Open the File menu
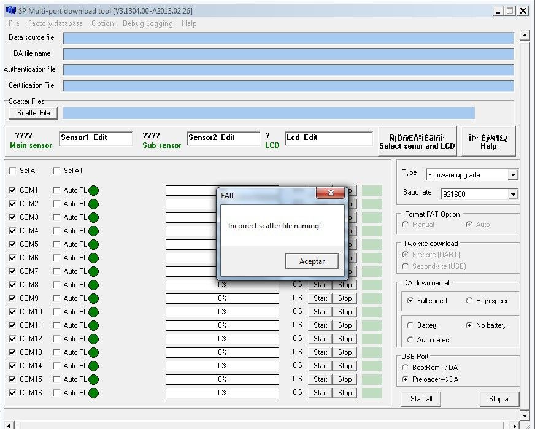Image resolution: width=535 pixels, height=429 pixels. coord(14,23)
